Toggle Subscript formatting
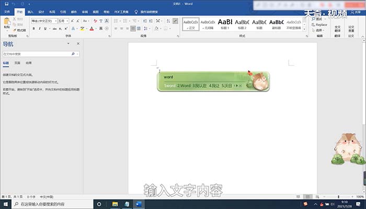The width and height of the screenshot is (366, 209). (60, 29)
